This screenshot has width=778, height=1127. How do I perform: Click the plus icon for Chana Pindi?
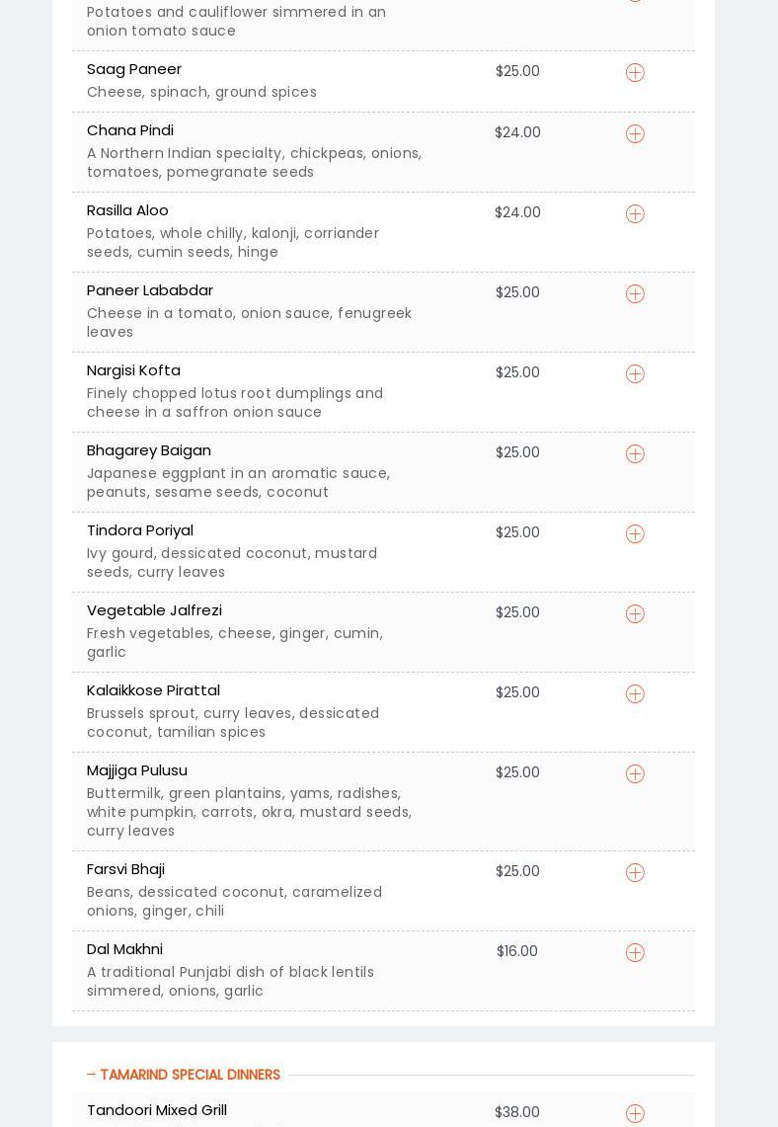635,134
